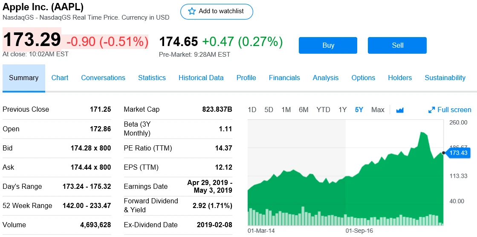
Task: Set chart range to 1D
Action: pos(252,110)
